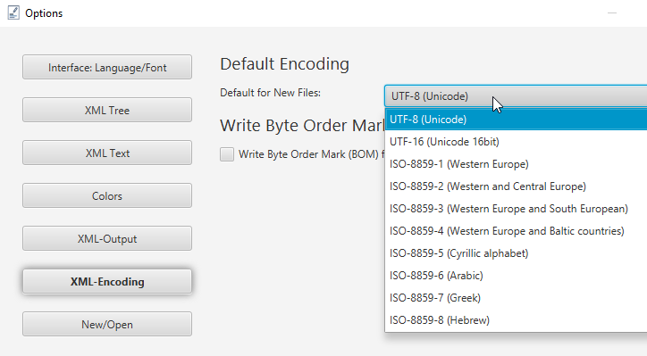This screenshot has width=647, height=356.
Task: Click the Options window app icon
Action: (13, 12)
